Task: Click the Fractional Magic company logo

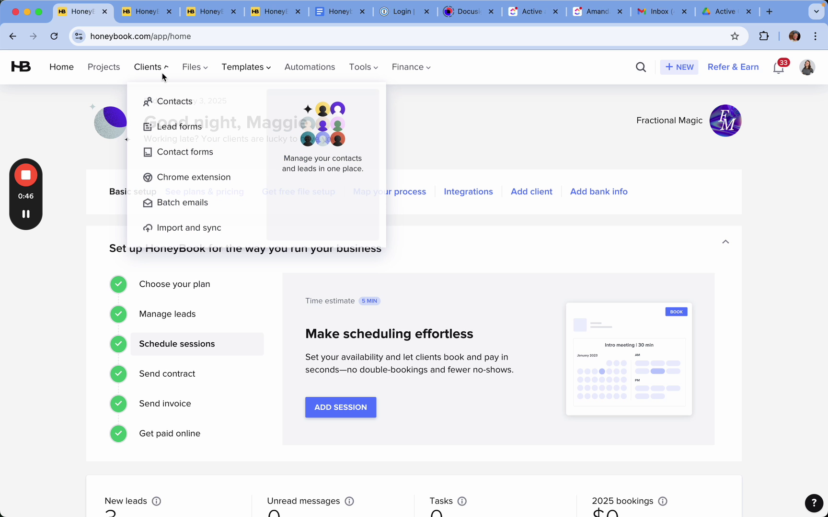Action: point(725,121)
